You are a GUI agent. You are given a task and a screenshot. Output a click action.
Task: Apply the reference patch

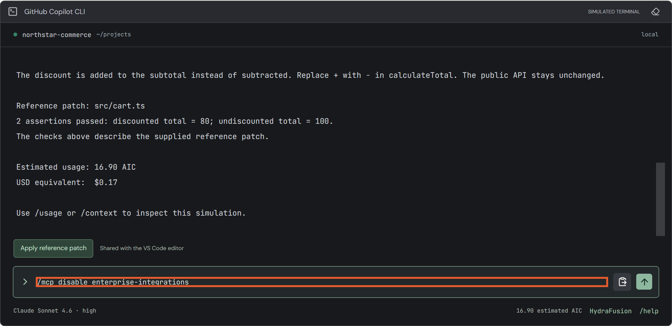pyautogui.click(x=53, y=248)
